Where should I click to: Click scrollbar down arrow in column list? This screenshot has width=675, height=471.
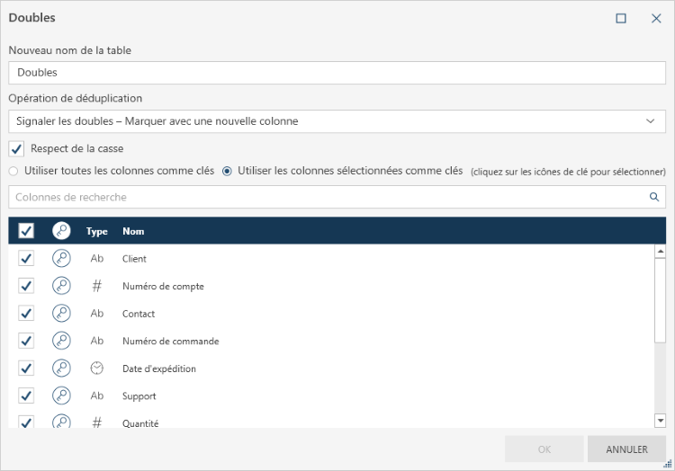coord(660,420)
